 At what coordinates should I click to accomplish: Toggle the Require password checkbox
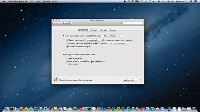click(67, 40)
